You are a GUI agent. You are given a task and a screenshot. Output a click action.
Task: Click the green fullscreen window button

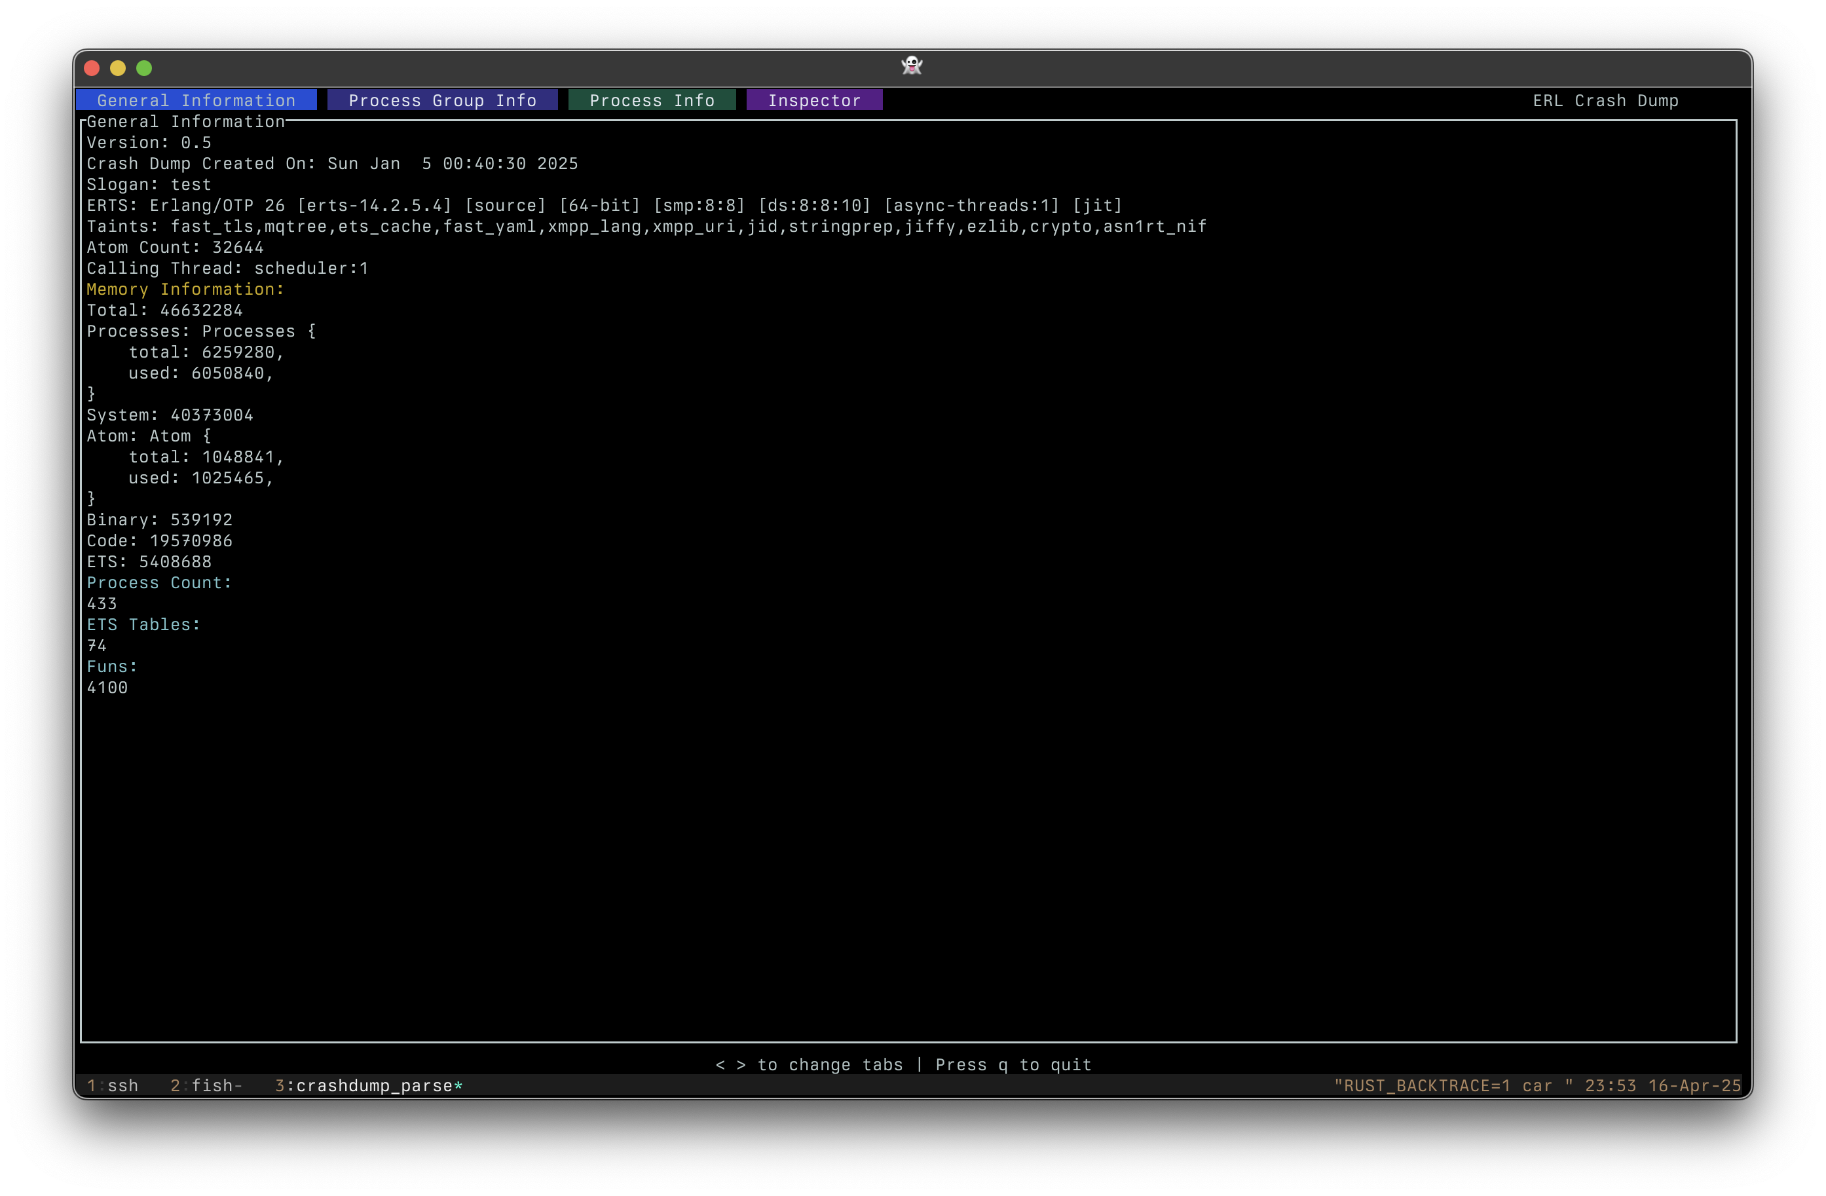[144, 68]
